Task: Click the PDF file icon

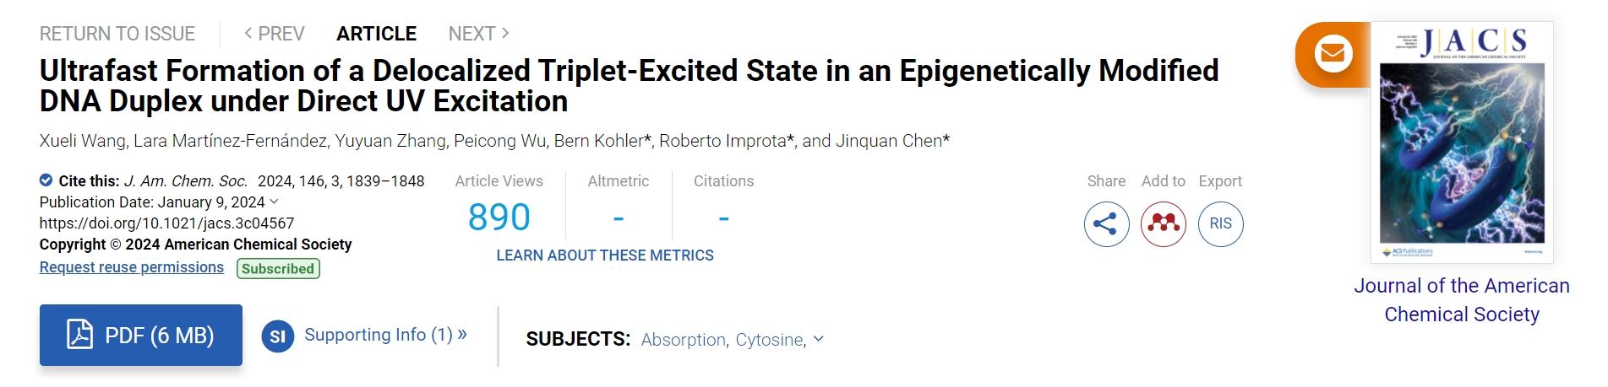Action: (79, 335)
